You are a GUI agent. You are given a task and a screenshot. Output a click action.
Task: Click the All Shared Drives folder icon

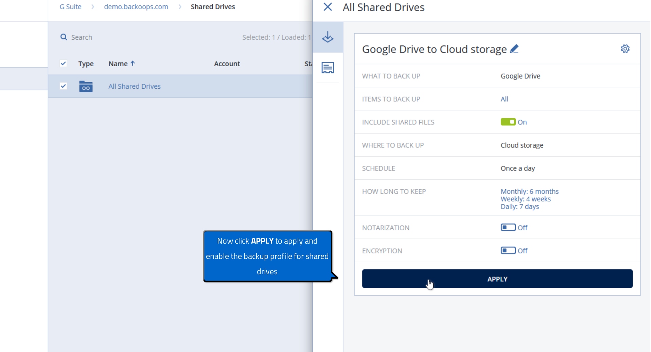86,86
